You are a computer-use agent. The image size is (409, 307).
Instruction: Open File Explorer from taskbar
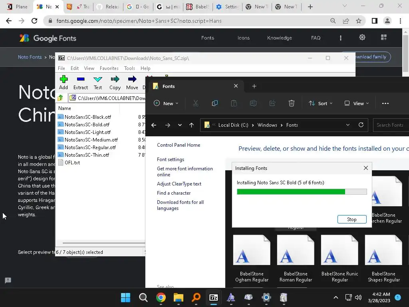[x=179, y=297]
